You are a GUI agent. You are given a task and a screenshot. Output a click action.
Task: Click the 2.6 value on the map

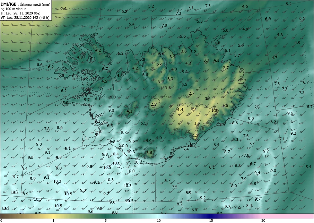pos(225,106)
